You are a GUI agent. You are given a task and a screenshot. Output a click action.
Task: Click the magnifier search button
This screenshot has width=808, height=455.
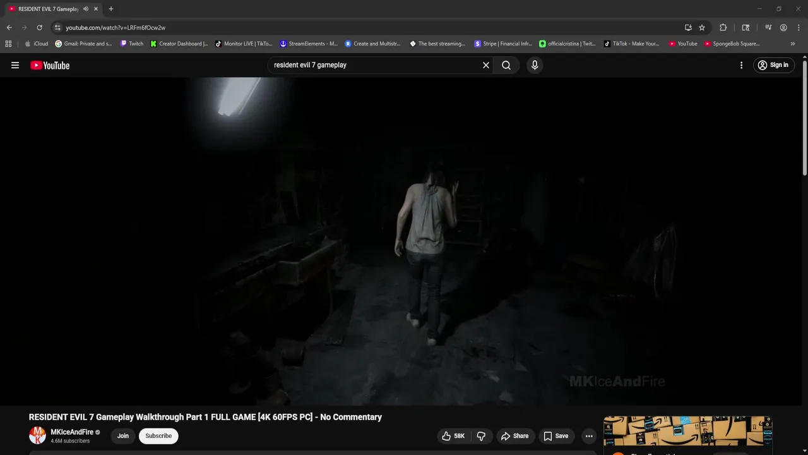[506, 65]
